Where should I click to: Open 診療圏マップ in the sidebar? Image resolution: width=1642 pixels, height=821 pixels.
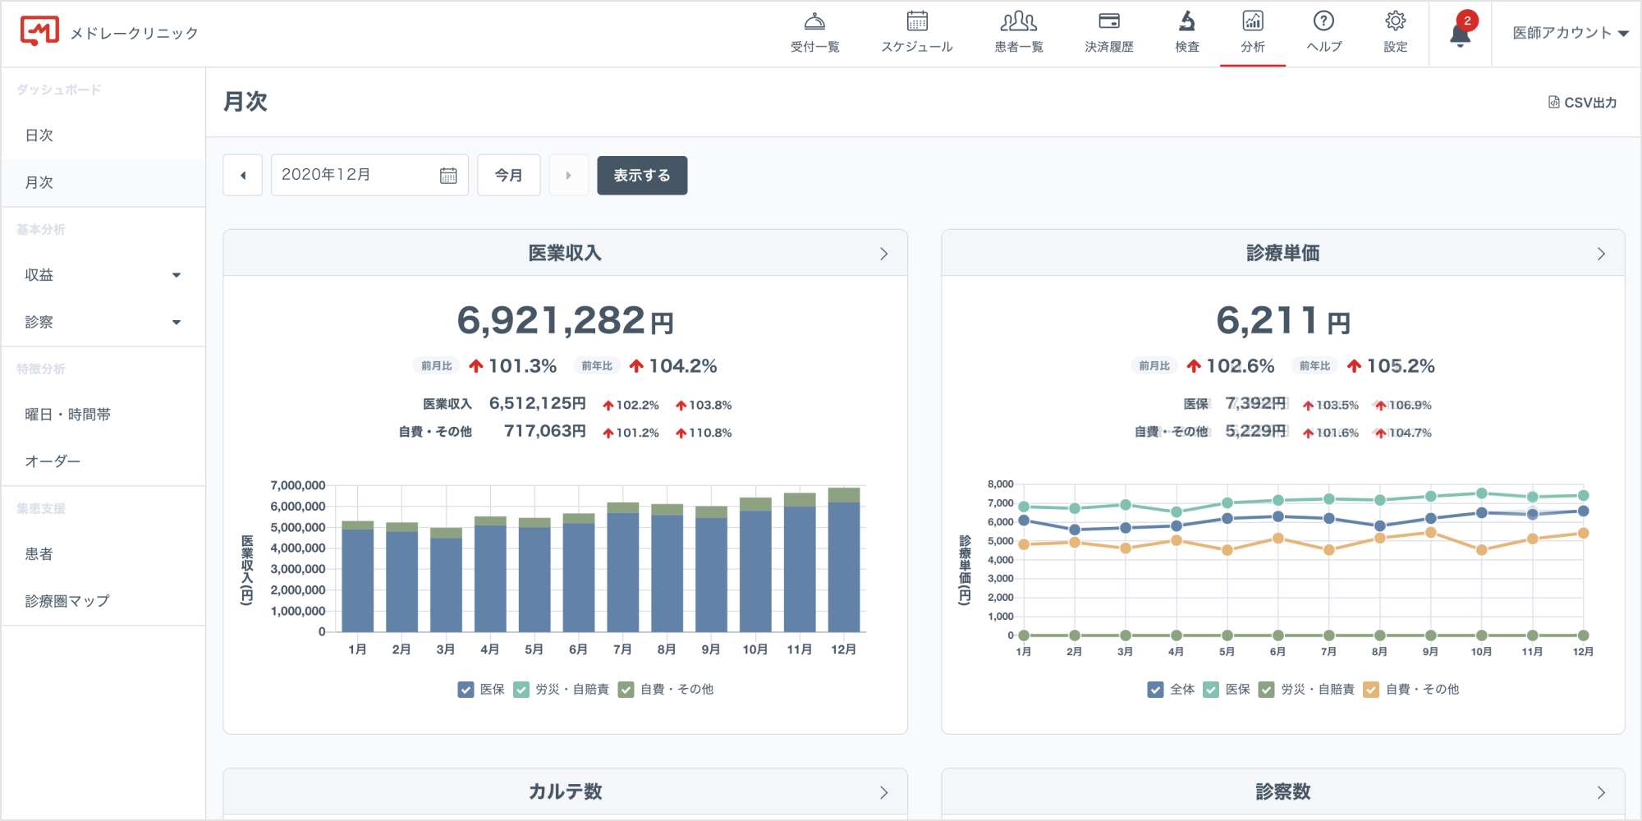67,601
